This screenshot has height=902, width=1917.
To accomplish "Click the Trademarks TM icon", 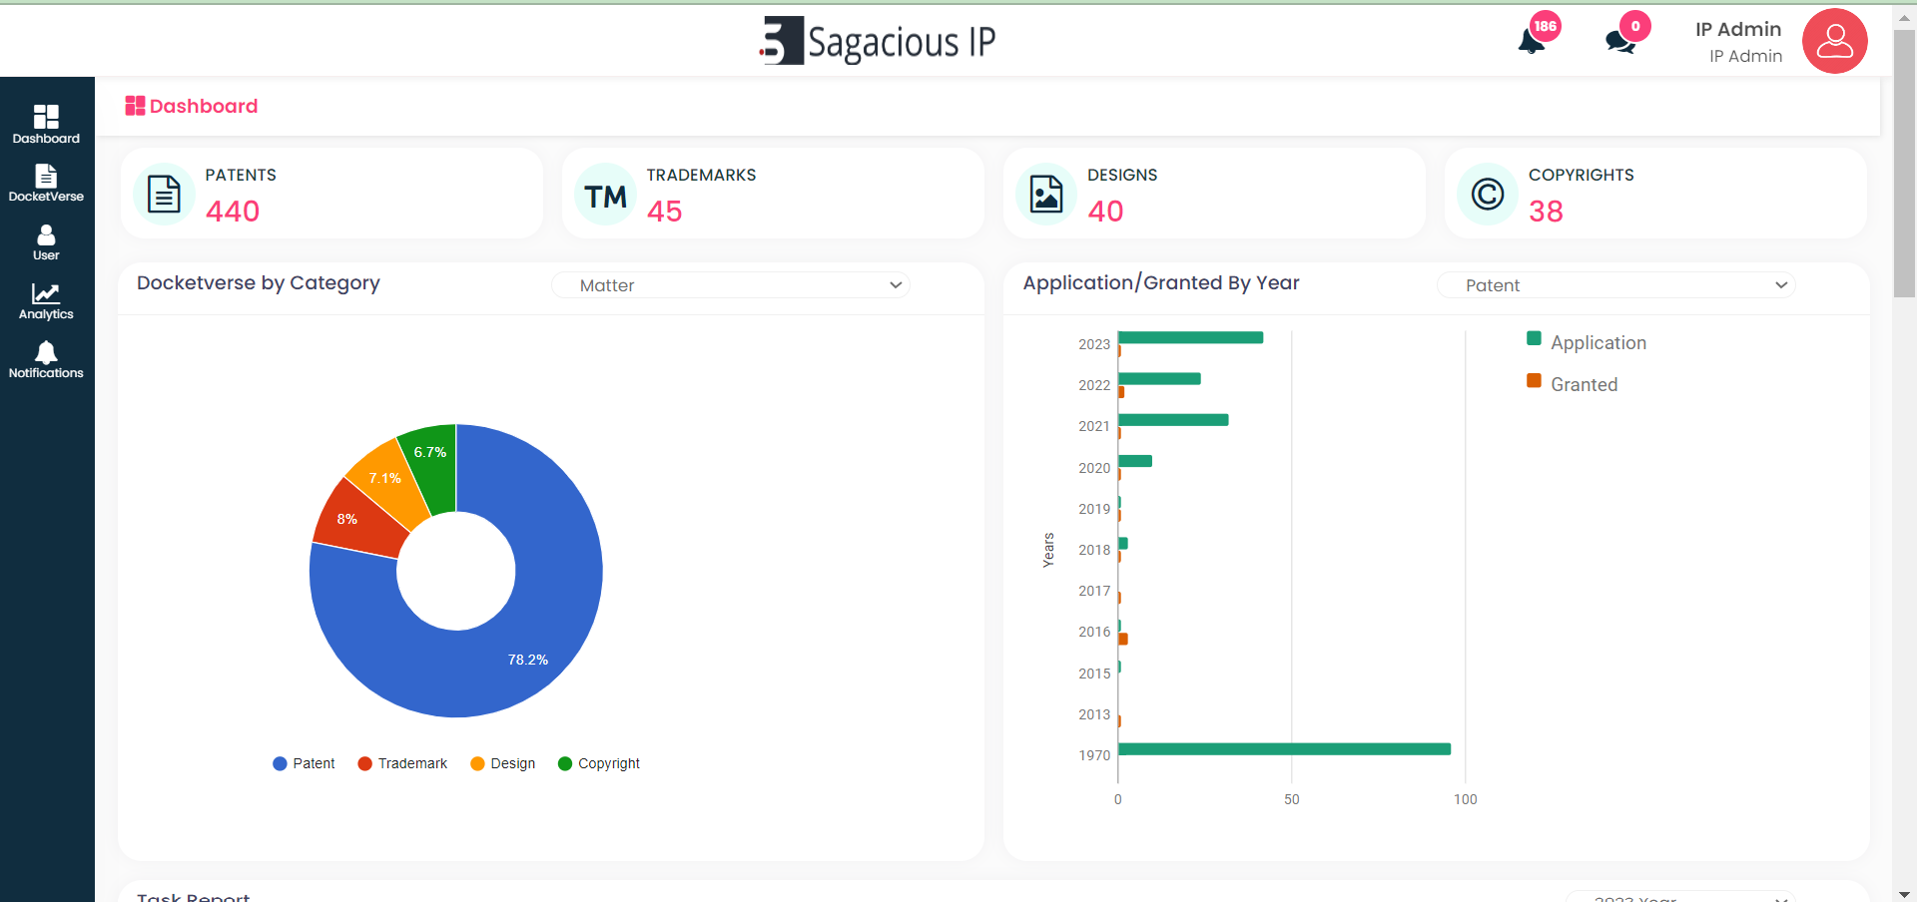I will pyautogui.click(x=605, y=196).
